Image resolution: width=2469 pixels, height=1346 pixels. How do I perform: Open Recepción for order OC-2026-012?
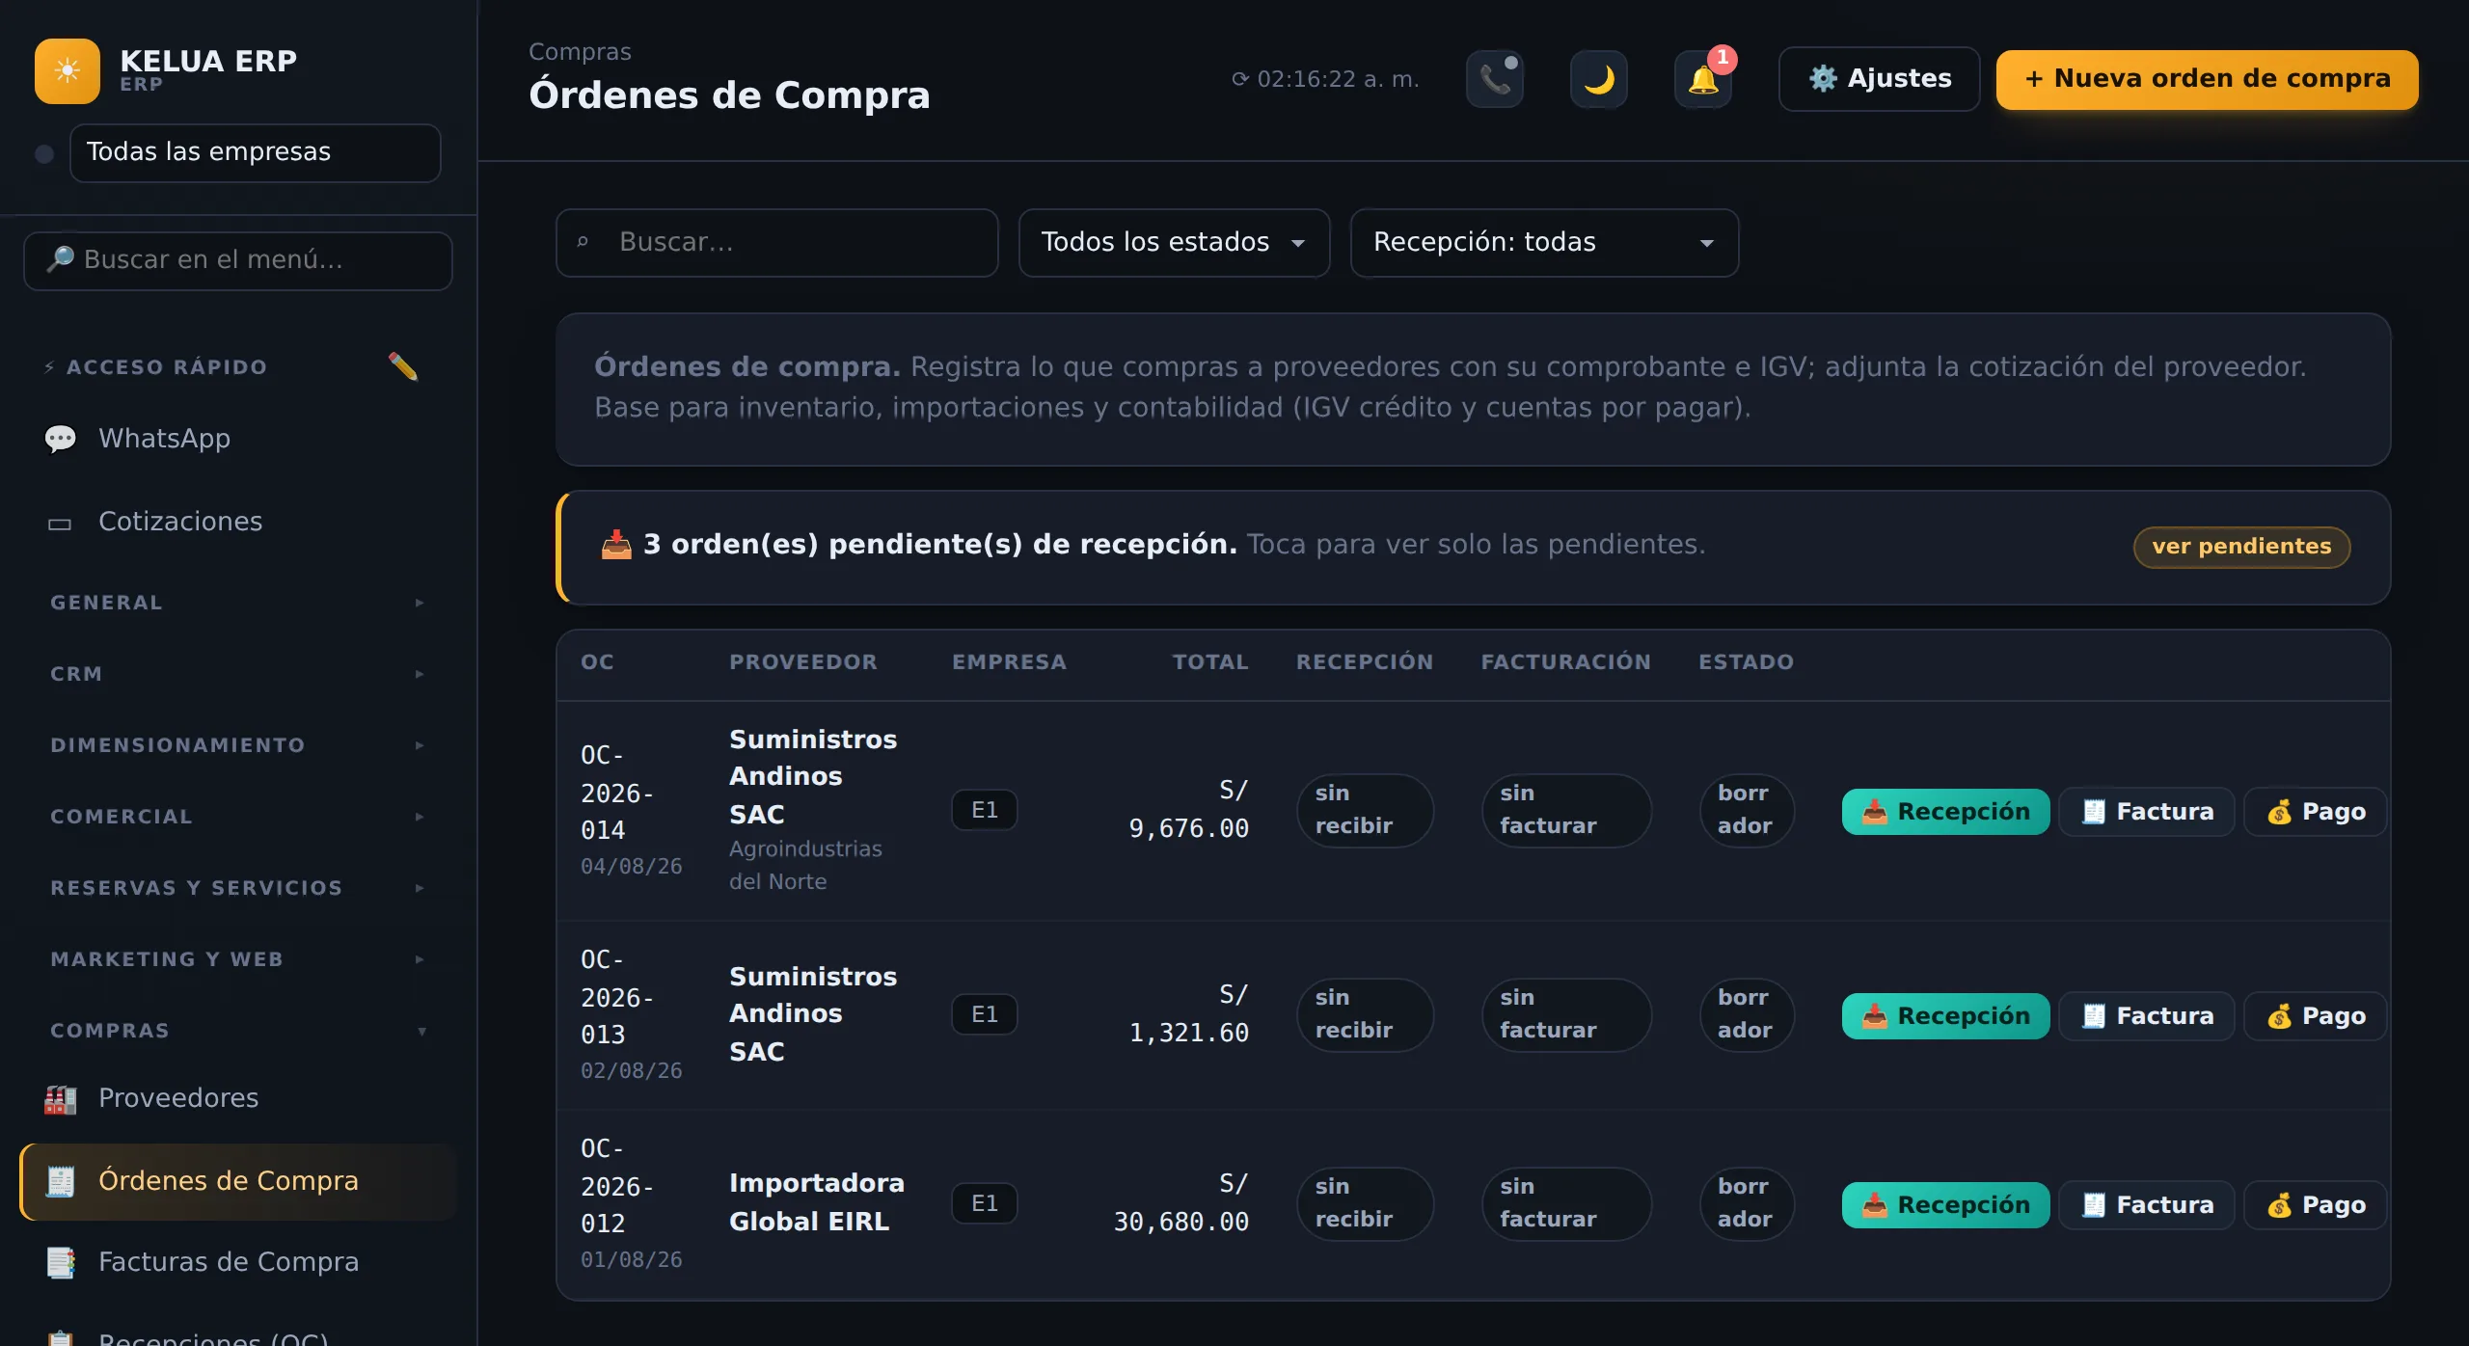(x=1945, y=1205)
